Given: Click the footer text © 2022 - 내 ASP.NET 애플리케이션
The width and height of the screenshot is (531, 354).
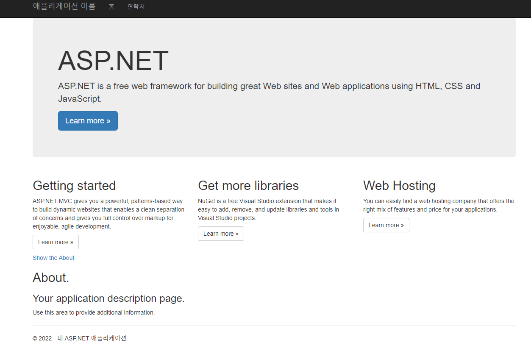Looking at the screenshot, I should click(x=80, y=338).
